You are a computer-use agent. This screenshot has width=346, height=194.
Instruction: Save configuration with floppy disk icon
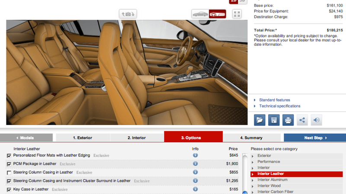pyautogui.click(x=274, y=120)
